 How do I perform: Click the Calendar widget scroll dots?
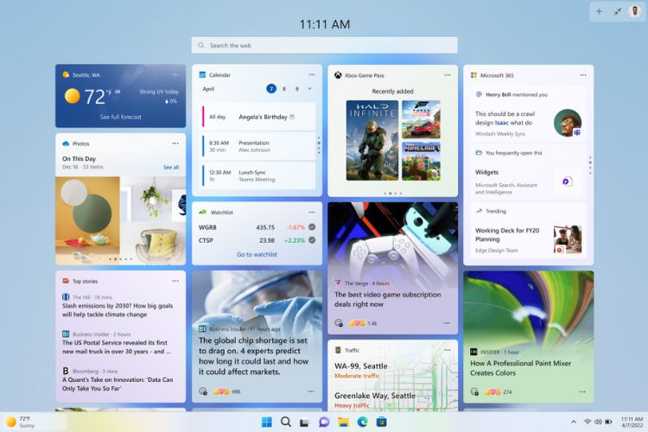pyautogui.click(x=319, y=145)
